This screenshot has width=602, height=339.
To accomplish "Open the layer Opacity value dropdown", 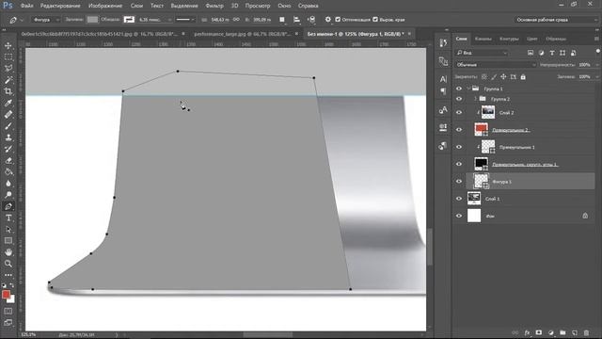I will pyautogui.click(x=597, y=65).
